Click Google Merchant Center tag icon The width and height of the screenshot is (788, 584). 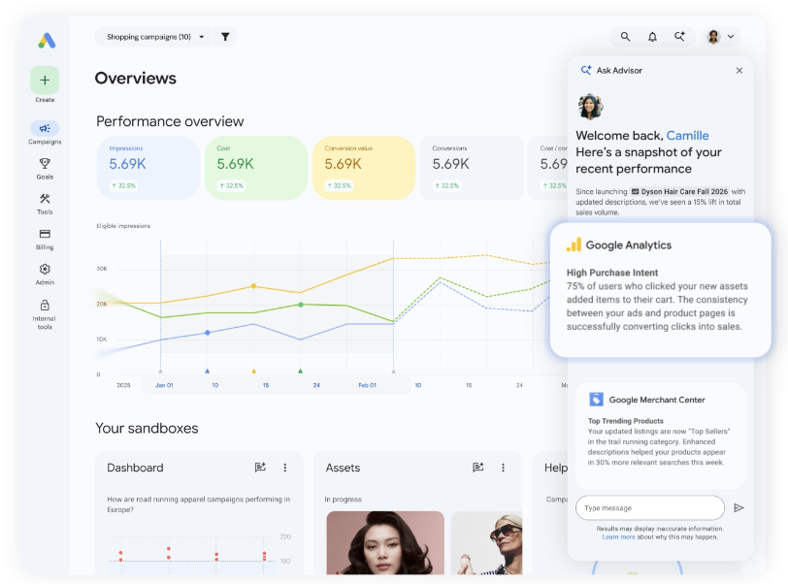[596, 400]
